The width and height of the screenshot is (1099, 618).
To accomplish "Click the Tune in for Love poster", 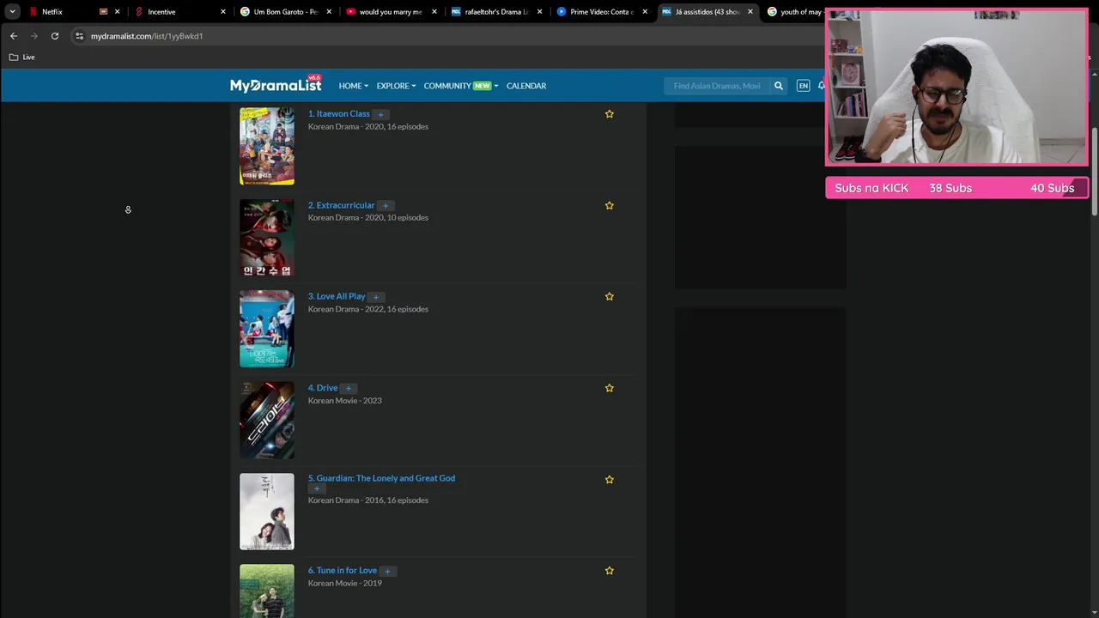I will [x=267, y=591].
